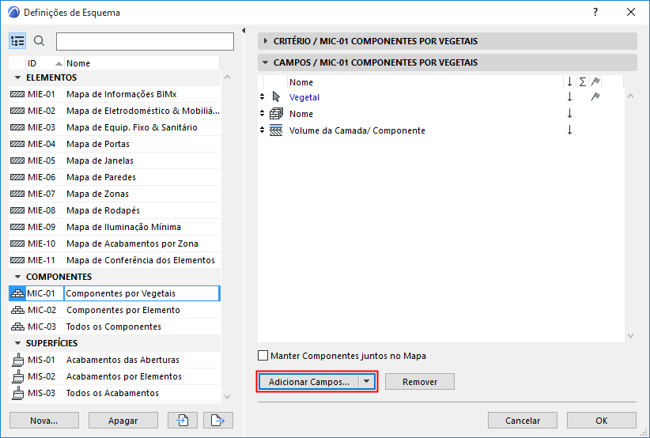Viewport: 650px width, 438px height.
Task: Click the flag column header icon
Action: coord(595,81)
